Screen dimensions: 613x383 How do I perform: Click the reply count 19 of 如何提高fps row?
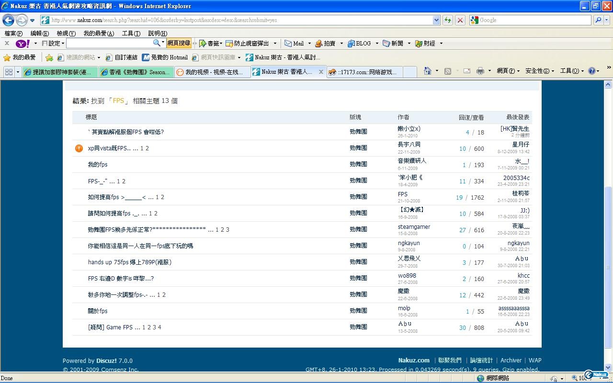(x=459, y=197)
